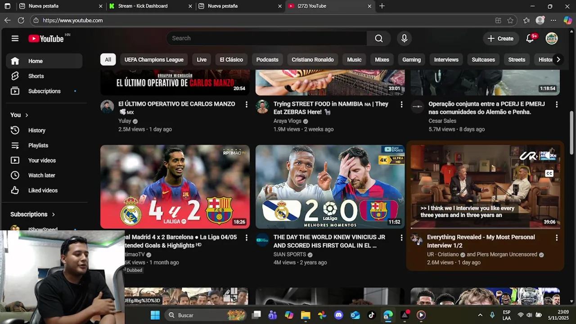
Task: Open Real Madrid 4 x 2 Barcelona thumbnail
Action: pos(175,187)
